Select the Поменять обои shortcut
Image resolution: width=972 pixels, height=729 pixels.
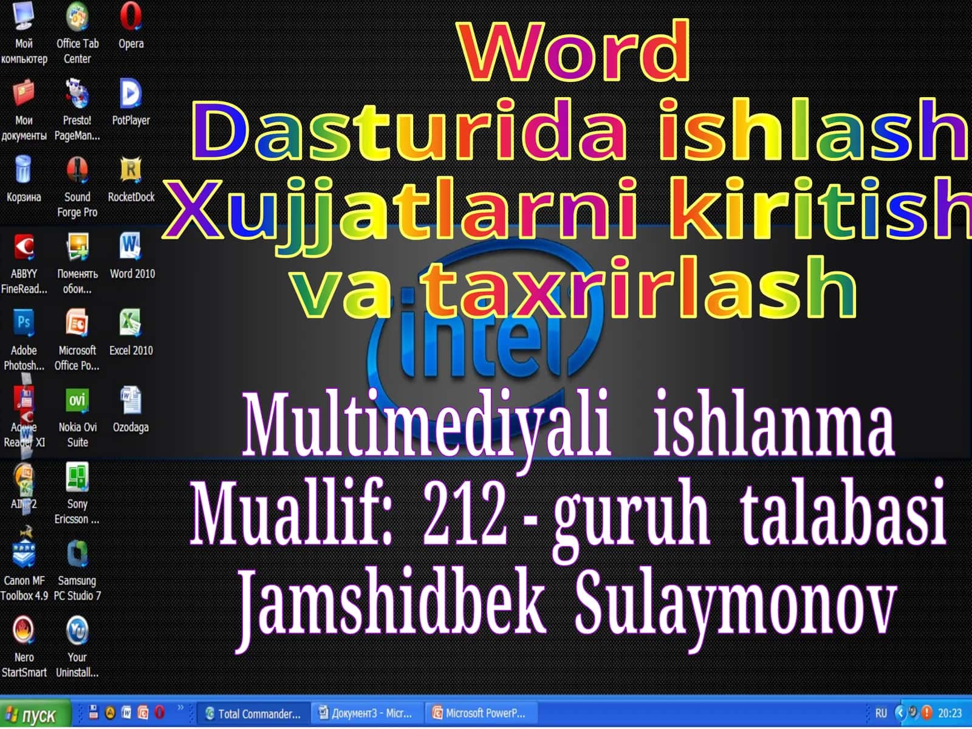(77, 262)
